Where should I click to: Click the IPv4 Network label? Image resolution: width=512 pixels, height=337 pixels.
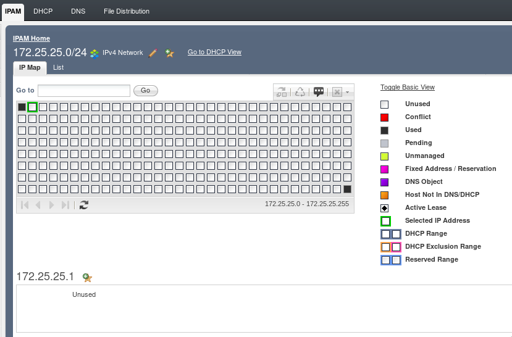123,52
